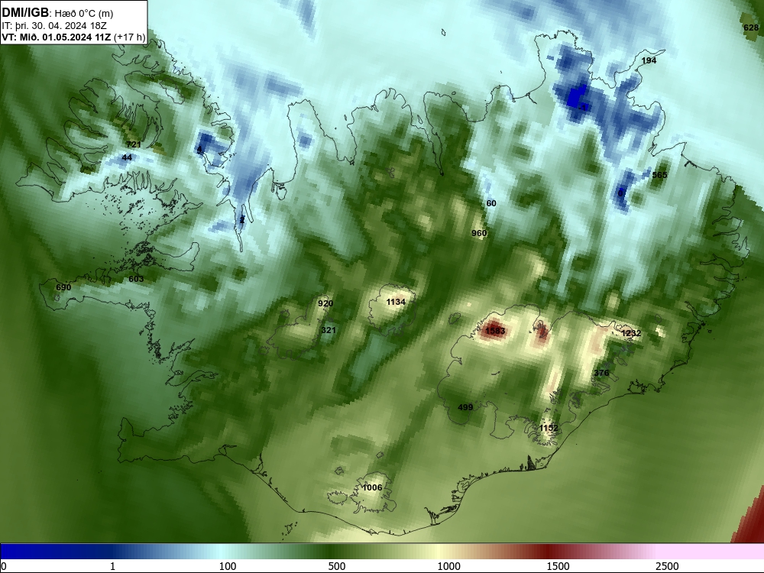The height and width of the screenshot is (573, 764).
Task: Select the 721 label in the Westfjords
Action: tap(133, 144)
